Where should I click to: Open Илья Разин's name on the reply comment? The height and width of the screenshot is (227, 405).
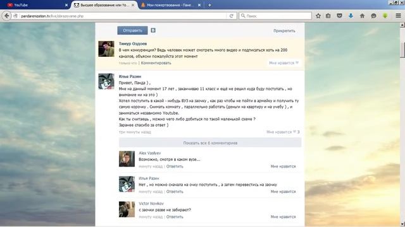click(x=149, y=178)
